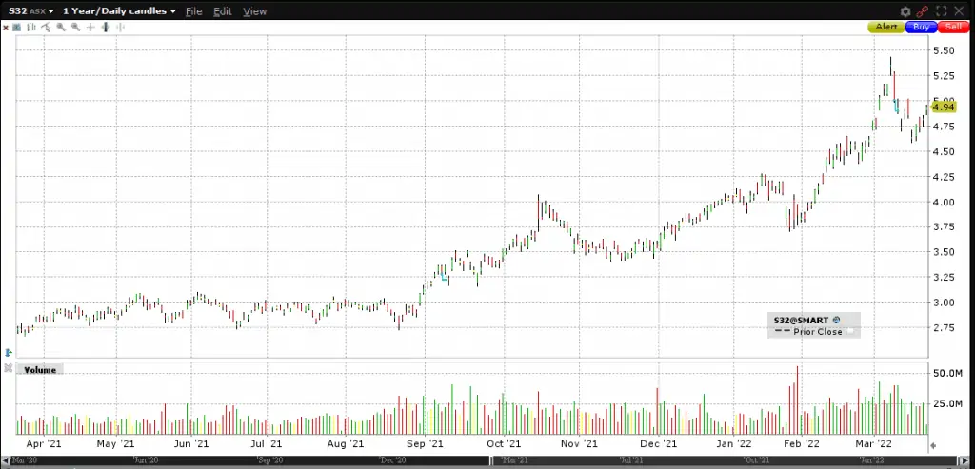Viewport: 975px width, 469px height.
Task: Close the Volume panel with its x
Action: tap(7, 369)
